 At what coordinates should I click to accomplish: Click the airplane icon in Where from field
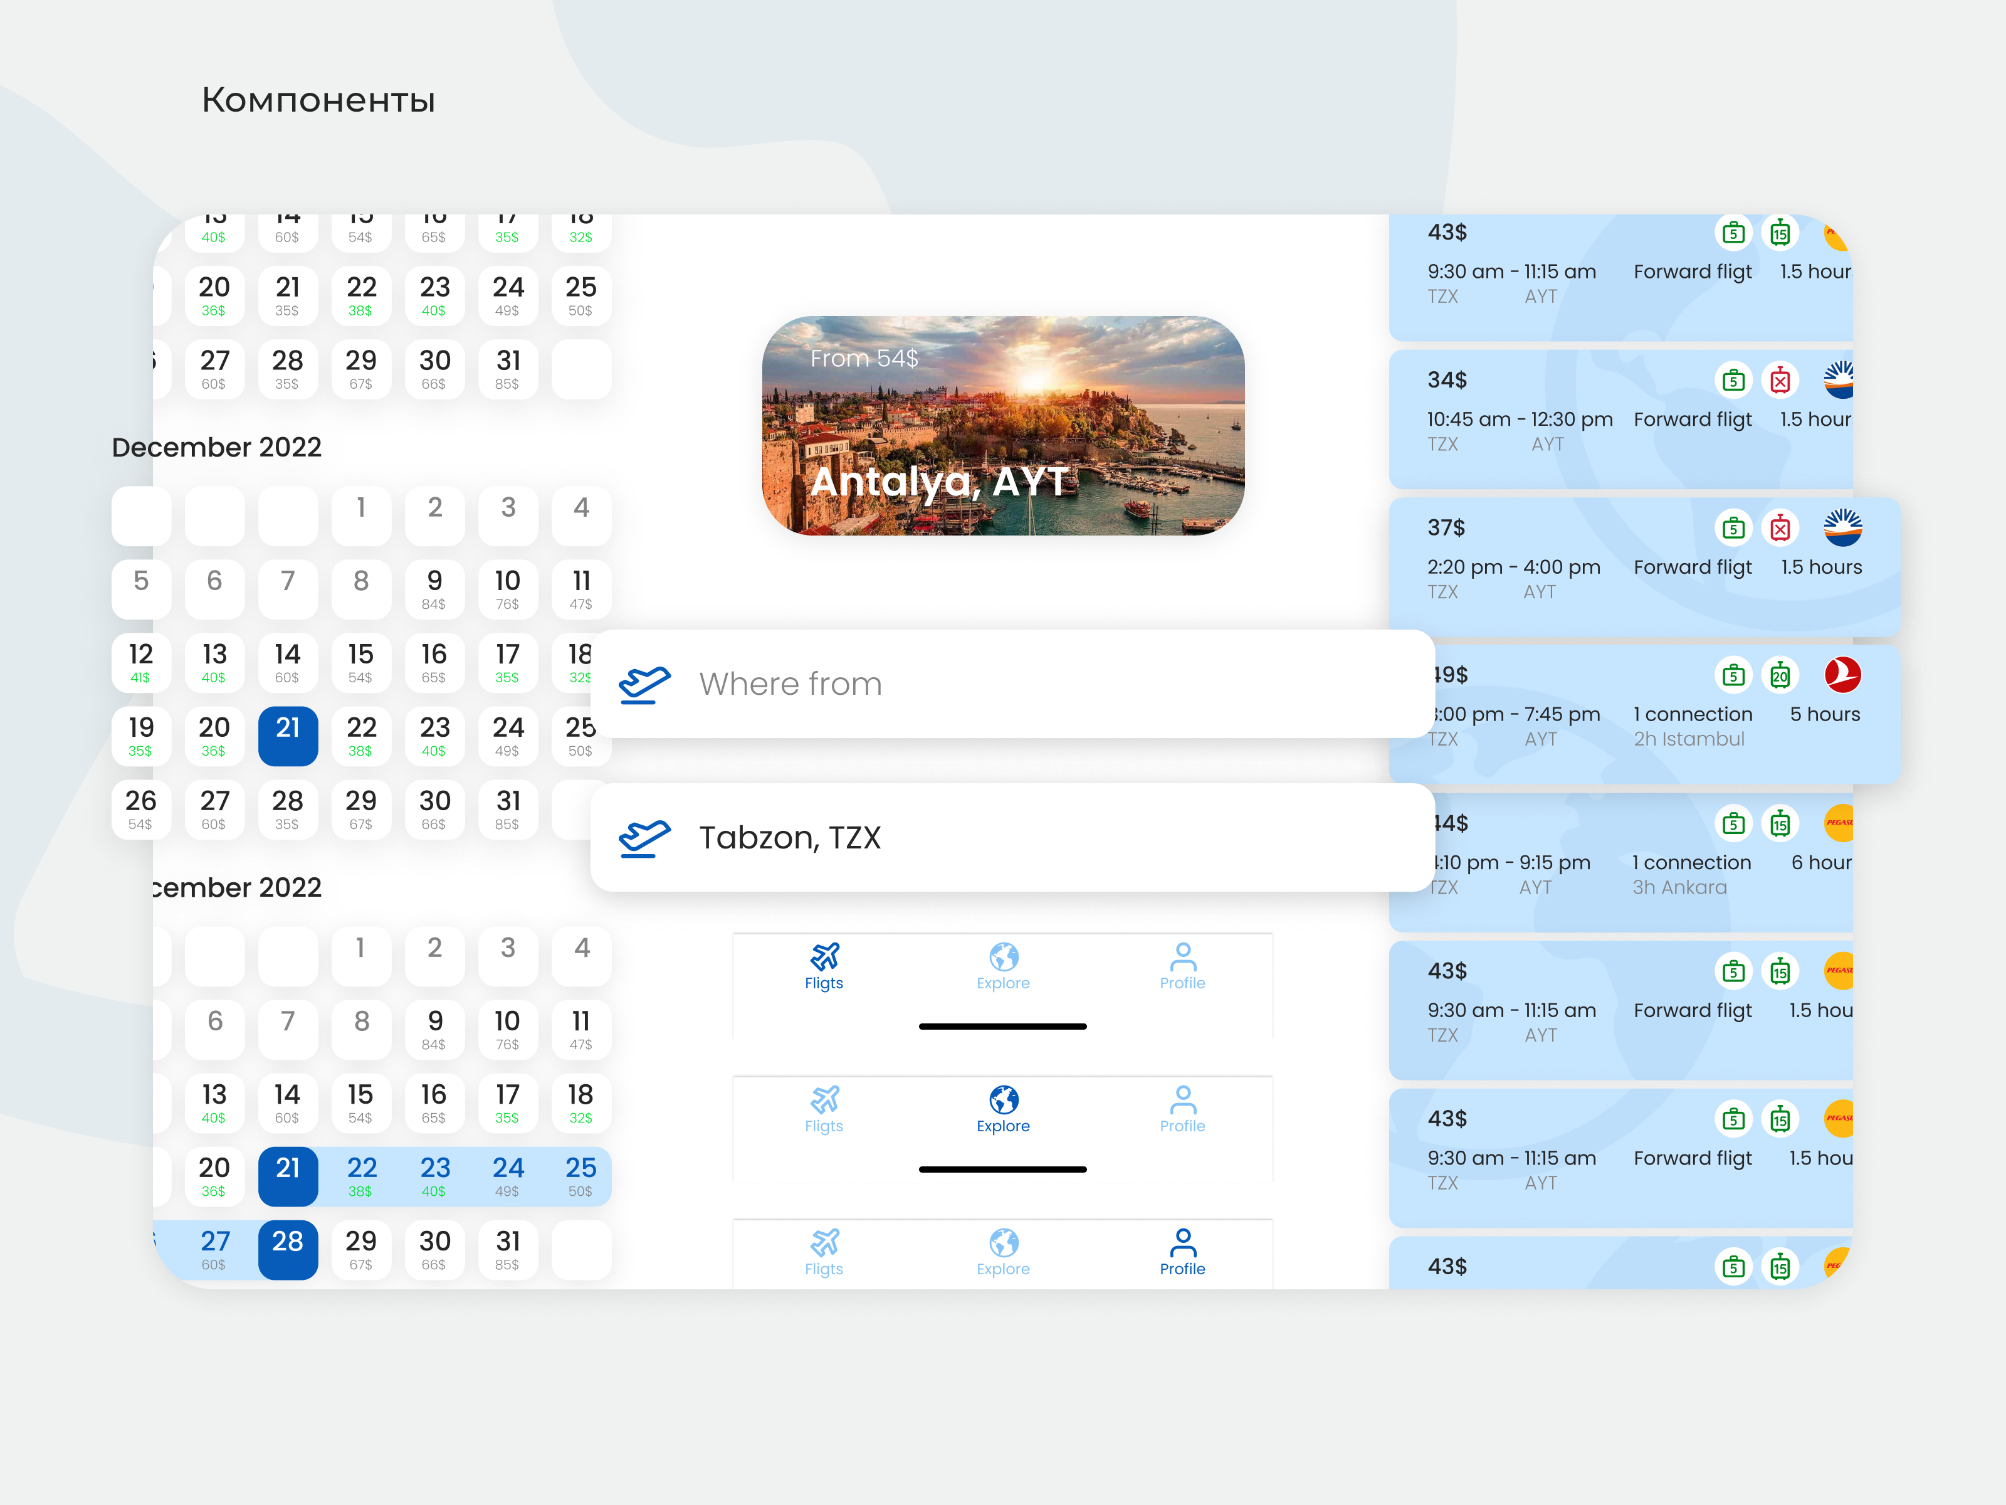click(644, 684)
